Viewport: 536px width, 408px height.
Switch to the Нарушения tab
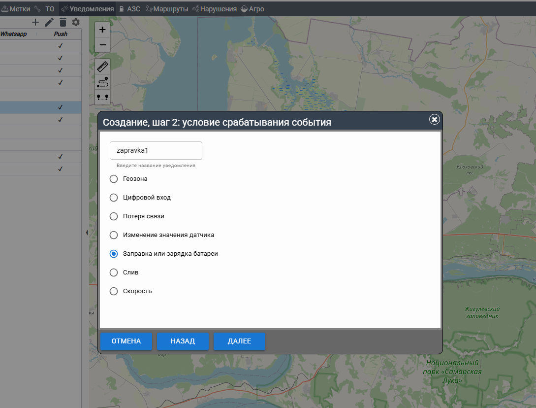(x=215, y=9)
